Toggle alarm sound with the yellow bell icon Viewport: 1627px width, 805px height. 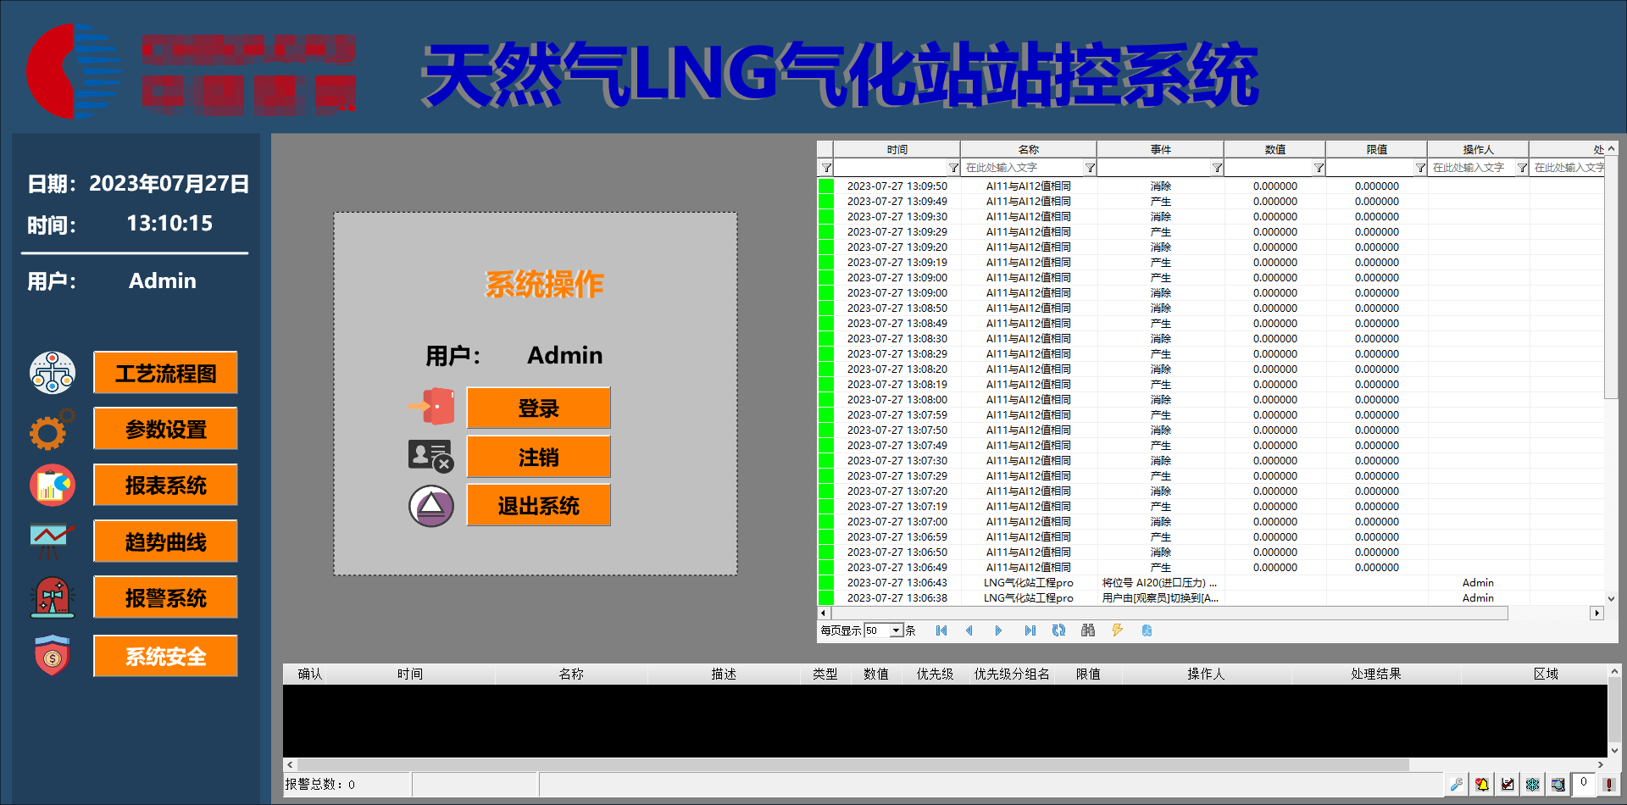click(1481, 785)
